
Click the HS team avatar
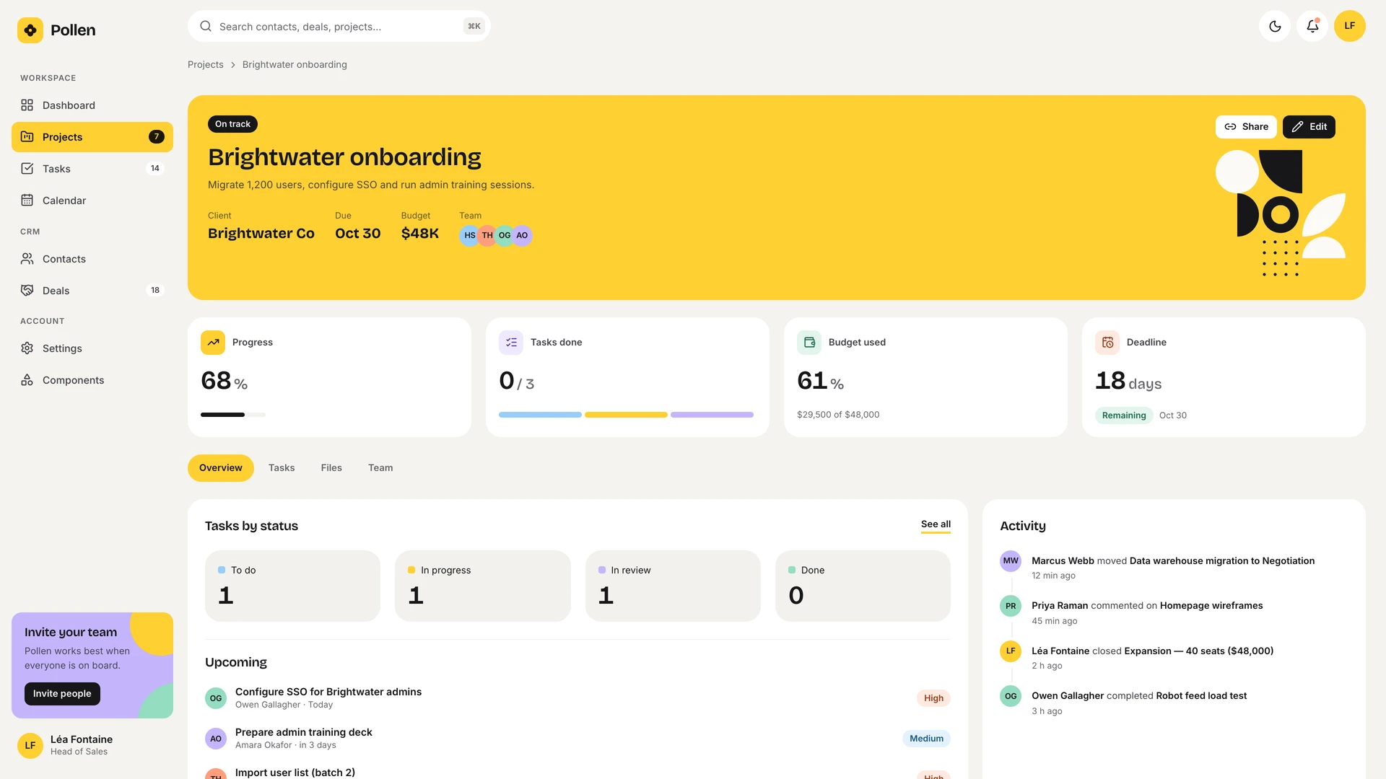(x=469, y=236)
